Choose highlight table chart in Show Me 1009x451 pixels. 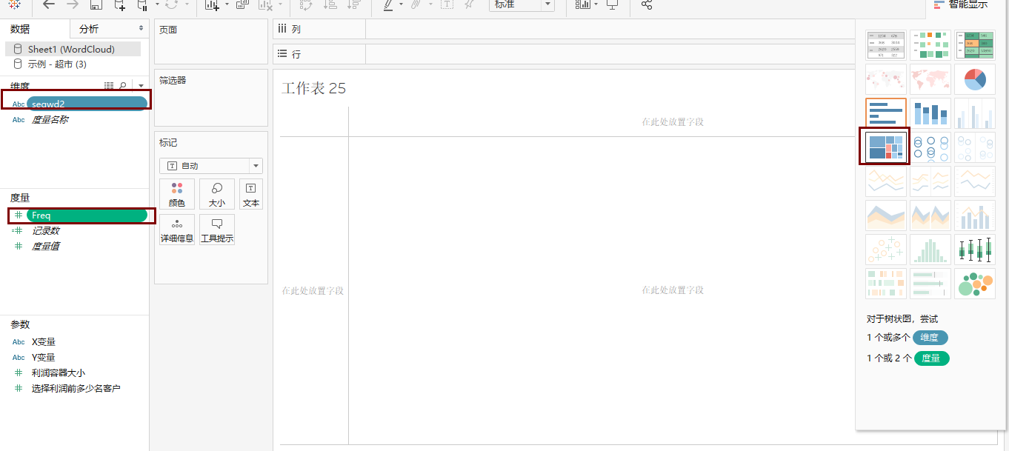click(975, 45)
